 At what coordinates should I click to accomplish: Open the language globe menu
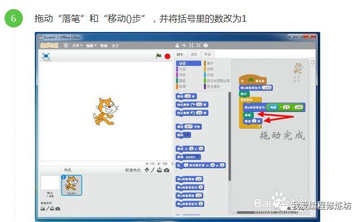click(66, 46)
